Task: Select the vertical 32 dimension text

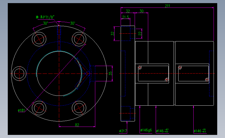Action: coord(113,34)
